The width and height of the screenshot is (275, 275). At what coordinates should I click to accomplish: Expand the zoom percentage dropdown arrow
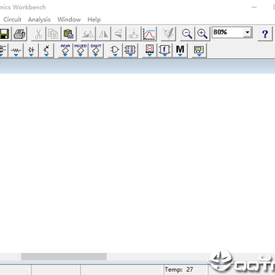(247, 32)
